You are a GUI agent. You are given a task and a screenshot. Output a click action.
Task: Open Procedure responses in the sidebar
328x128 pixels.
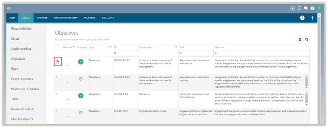(x=25, y=89)
